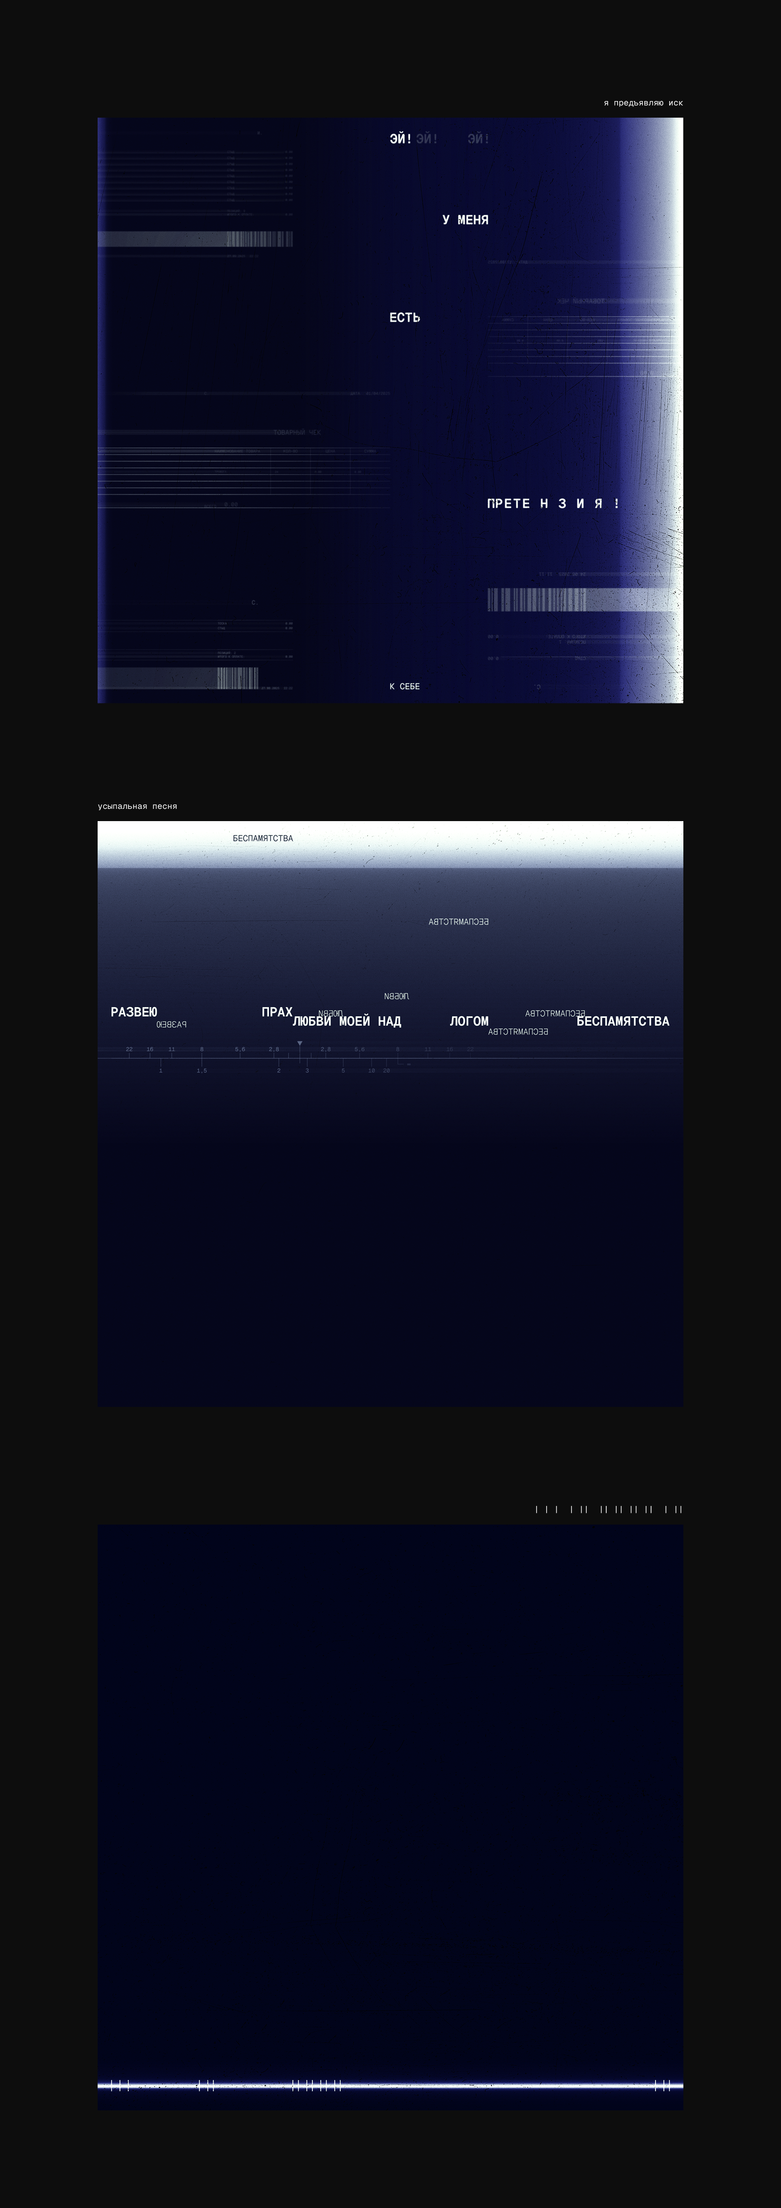Click the '1.5' mark on lower scale
This screenshot has width=781, height=2208.
pyautogui.click(x=202, y=1071)
